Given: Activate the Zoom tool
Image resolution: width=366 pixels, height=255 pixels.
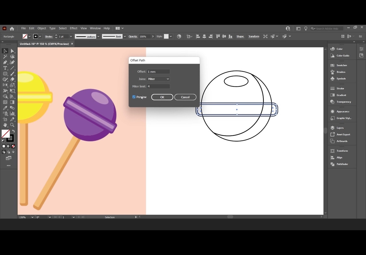Looking at the screenshot, I should tap(12, 125).
